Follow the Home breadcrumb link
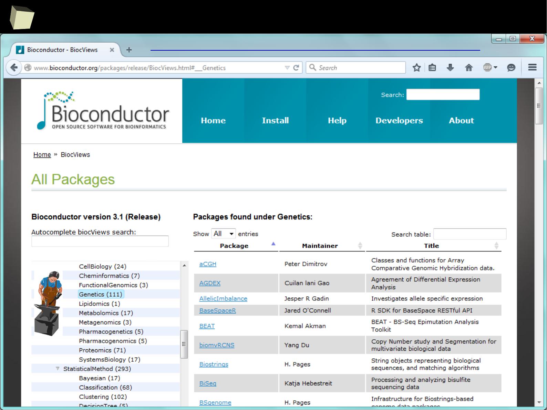The width and height of the screenshot is (547, 410). [x=42, y=155]
